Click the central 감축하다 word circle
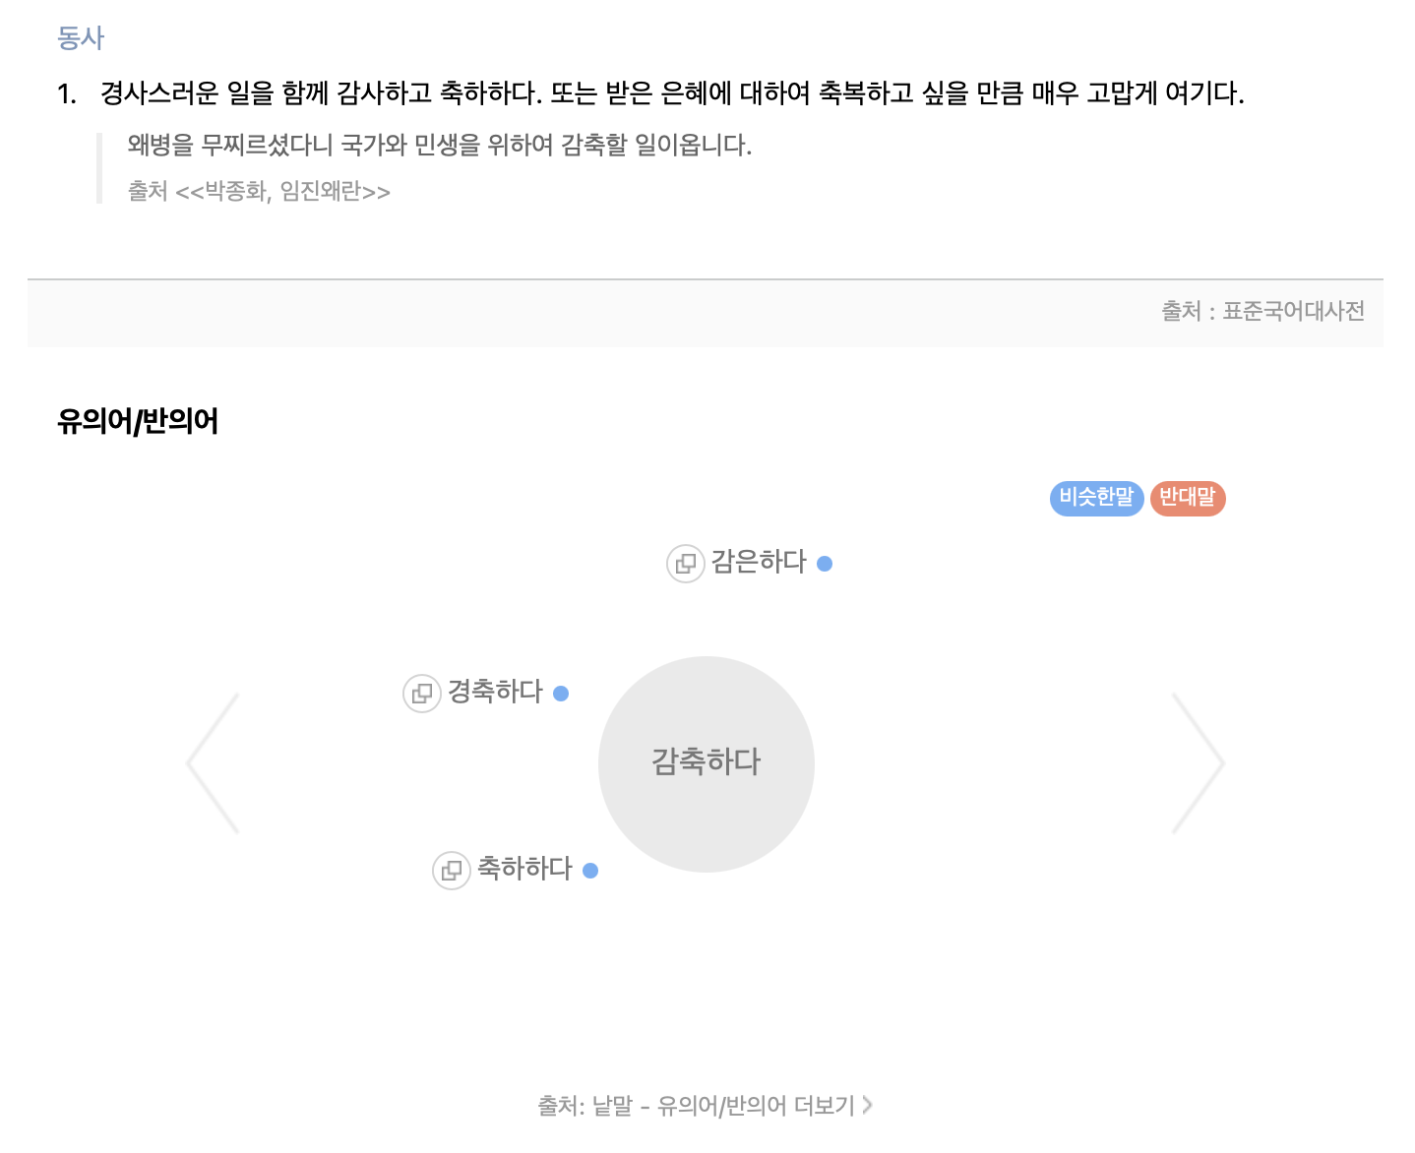The height and width of the screenshot is (1153, 1415). point(707,763)
